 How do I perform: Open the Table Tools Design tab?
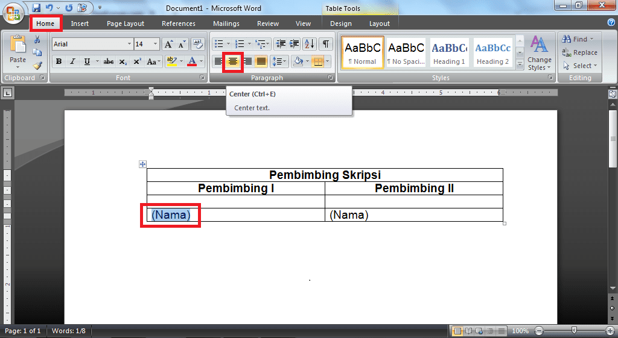pos(340,23)
